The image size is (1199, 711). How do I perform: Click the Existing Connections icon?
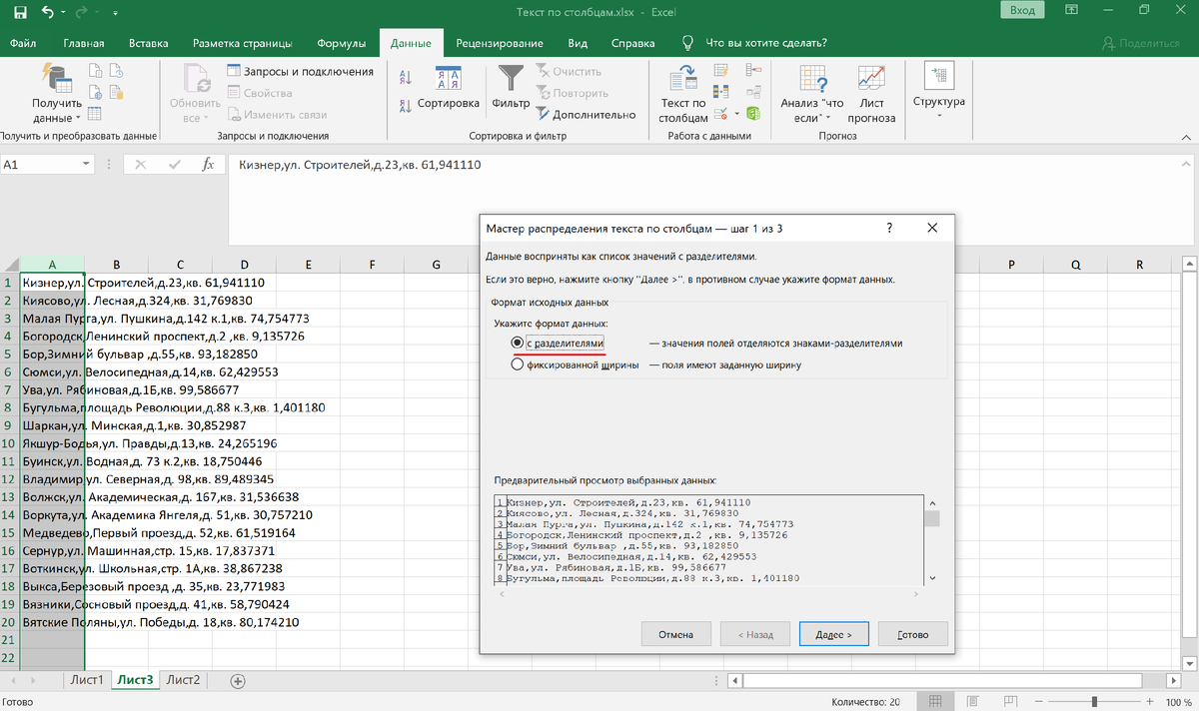(116, 92)
